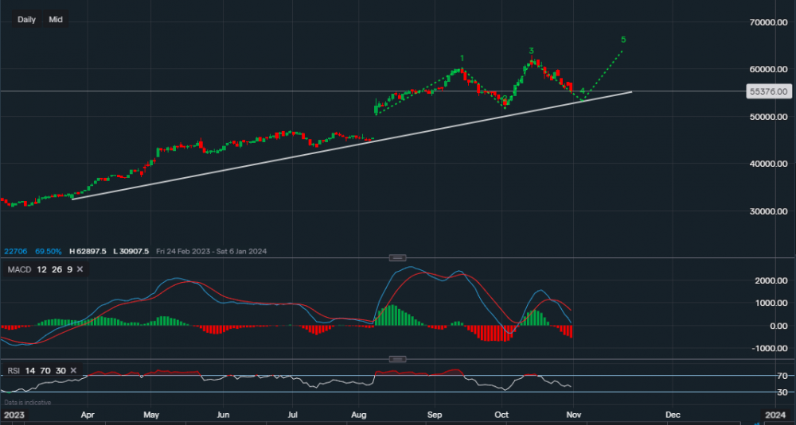This screenshot has height=425, width=796.
Task: Click wave label 5 on projection
Action: pos(623,39)
